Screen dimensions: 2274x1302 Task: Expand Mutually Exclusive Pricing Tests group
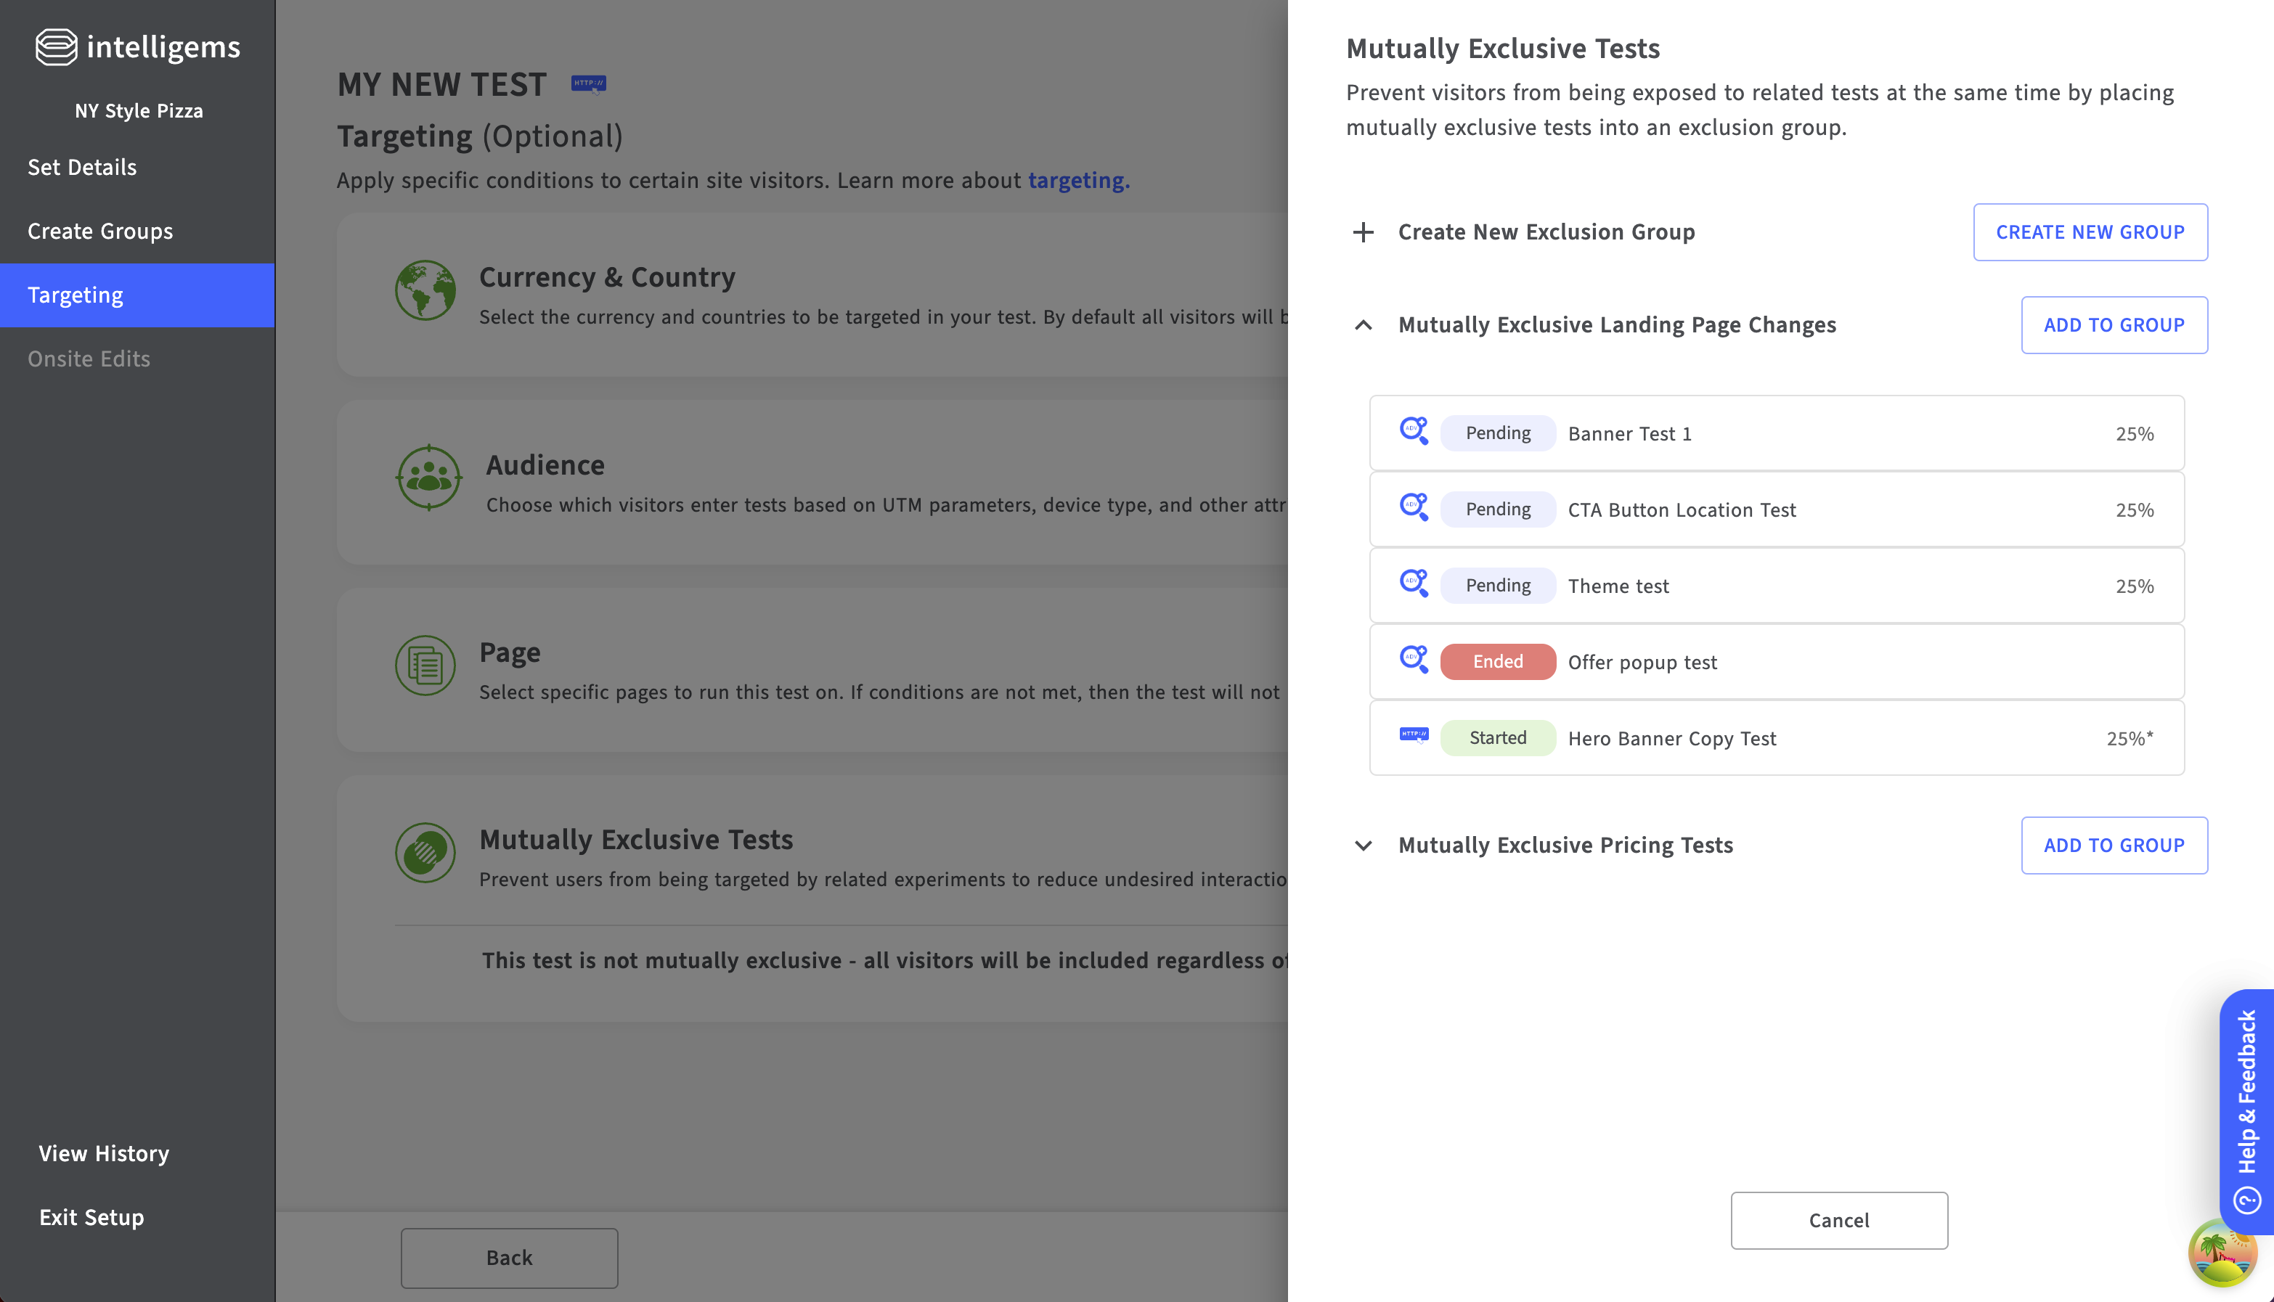click(1362, 846)
